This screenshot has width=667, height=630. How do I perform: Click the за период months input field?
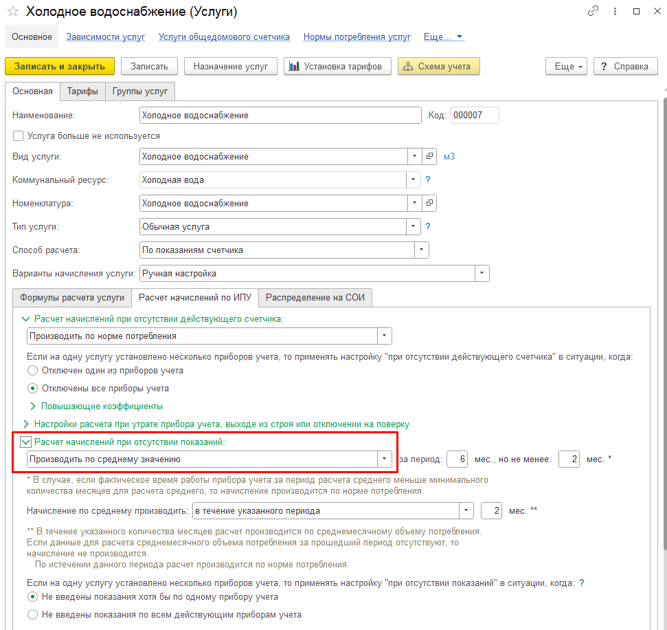[457, 459]
